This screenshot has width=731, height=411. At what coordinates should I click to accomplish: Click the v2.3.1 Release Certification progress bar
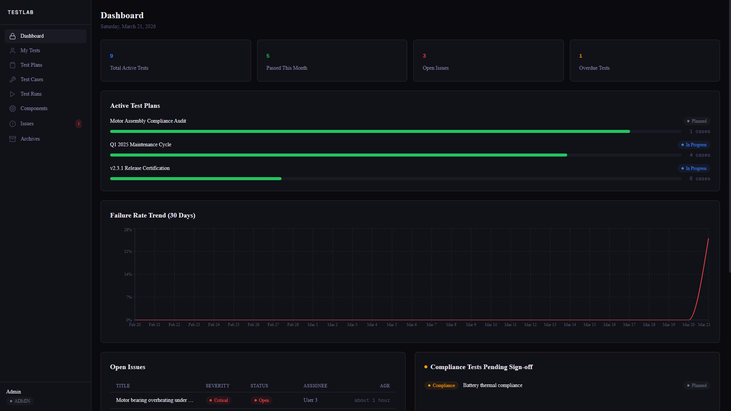395,178
